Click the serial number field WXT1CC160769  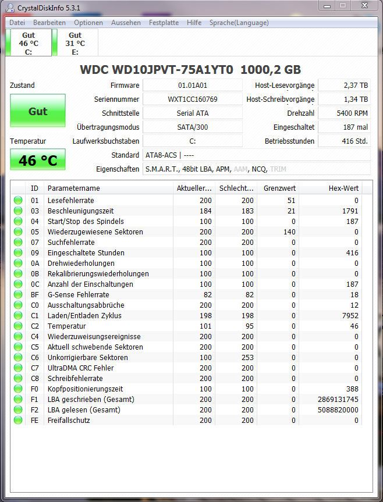(x=193, y=99)
